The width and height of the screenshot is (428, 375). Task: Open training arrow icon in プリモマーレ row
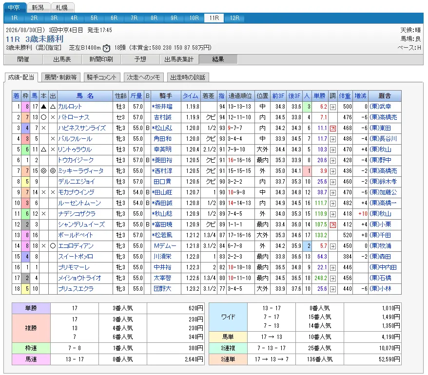tap(333, 268)
